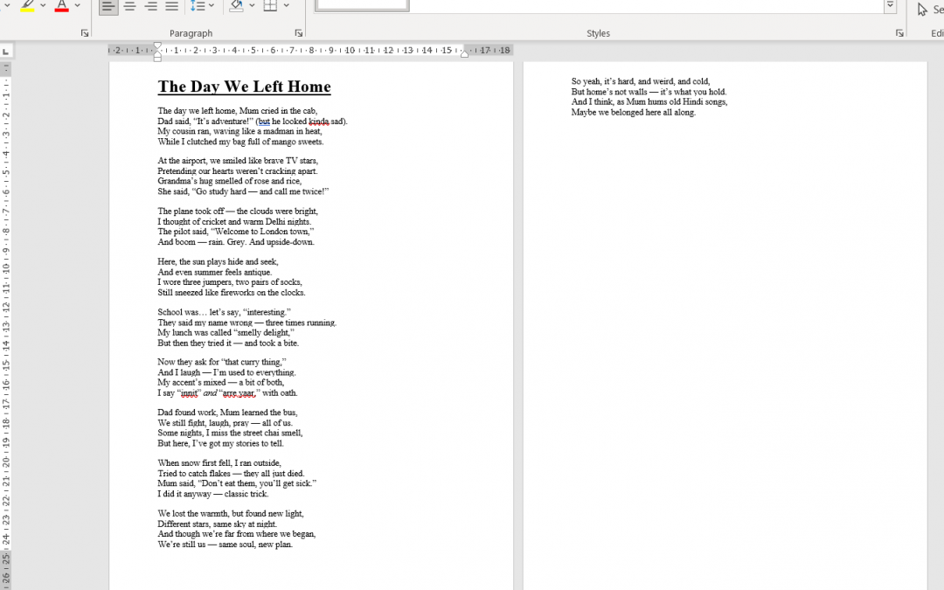Expand the Styles gallery More button
Screen dimensions: 944x590
890,6
